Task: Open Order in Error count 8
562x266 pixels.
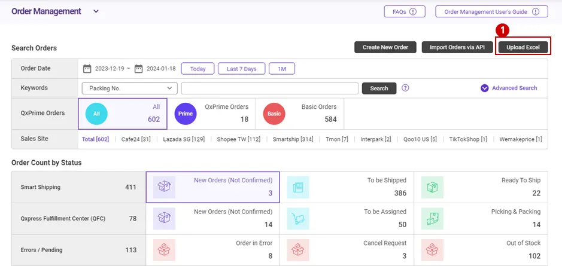Action: tap(271, 256)
